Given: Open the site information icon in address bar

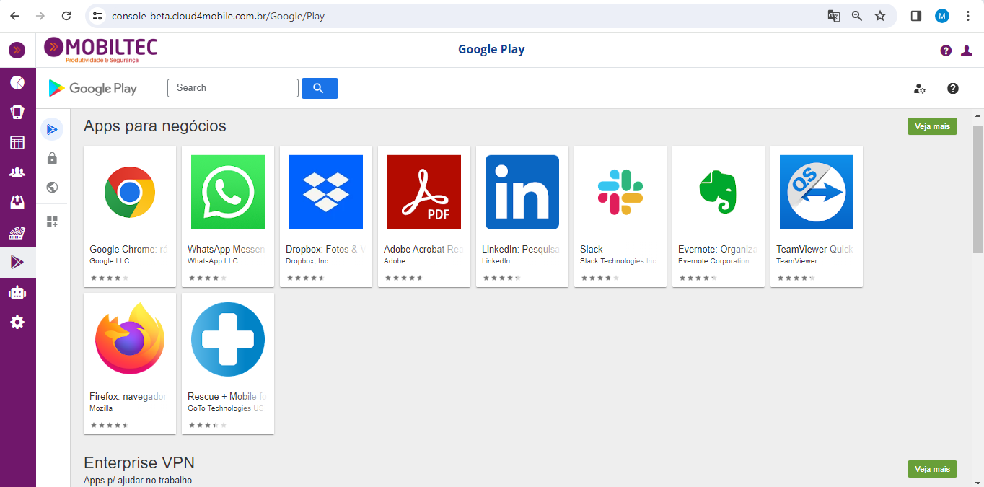Looking at the screenshot, I should click(x=98, y=16).
